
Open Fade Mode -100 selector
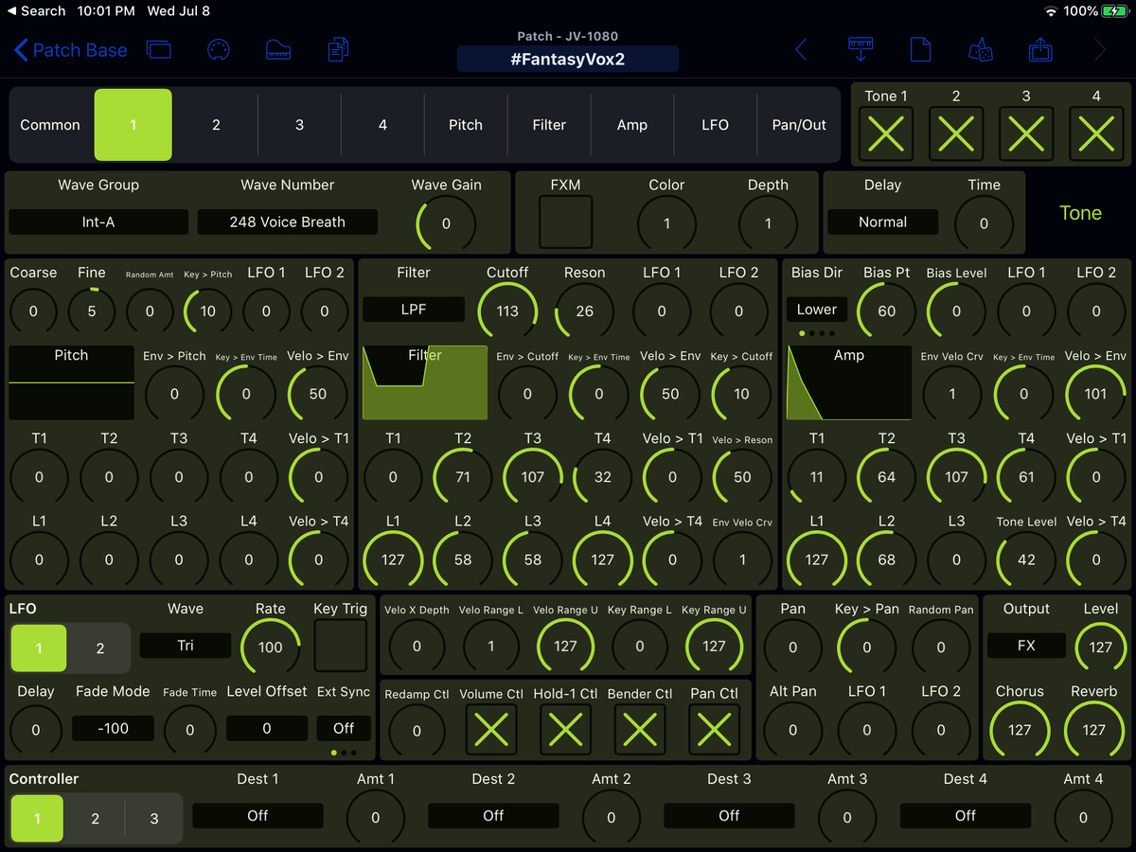pos(113,729)
